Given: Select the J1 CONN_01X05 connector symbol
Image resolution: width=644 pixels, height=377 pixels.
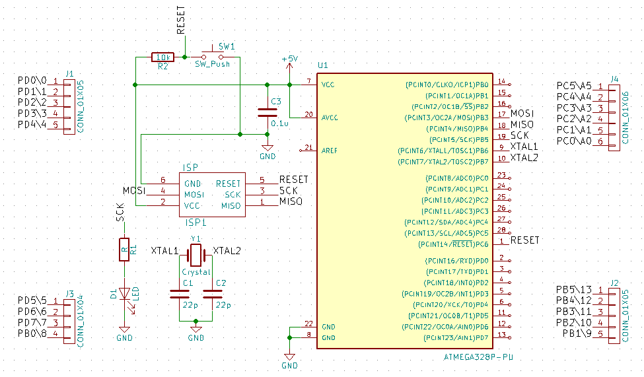Looking at the screenshot, I should [x=69, y=107].
